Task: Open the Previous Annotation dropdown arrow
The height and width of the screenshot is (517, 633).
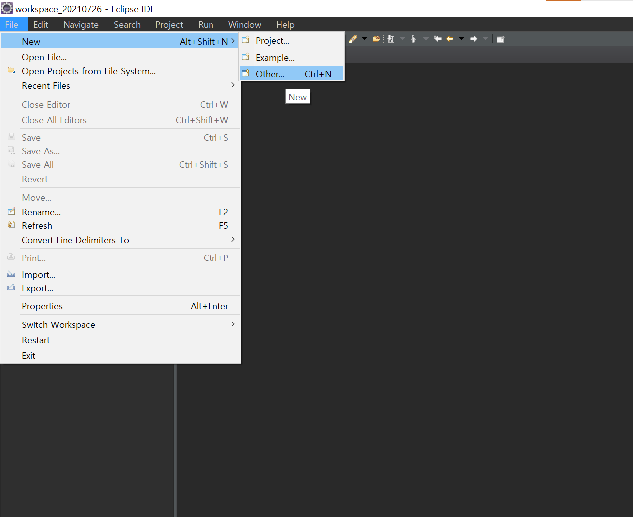Action: (426, 39)
